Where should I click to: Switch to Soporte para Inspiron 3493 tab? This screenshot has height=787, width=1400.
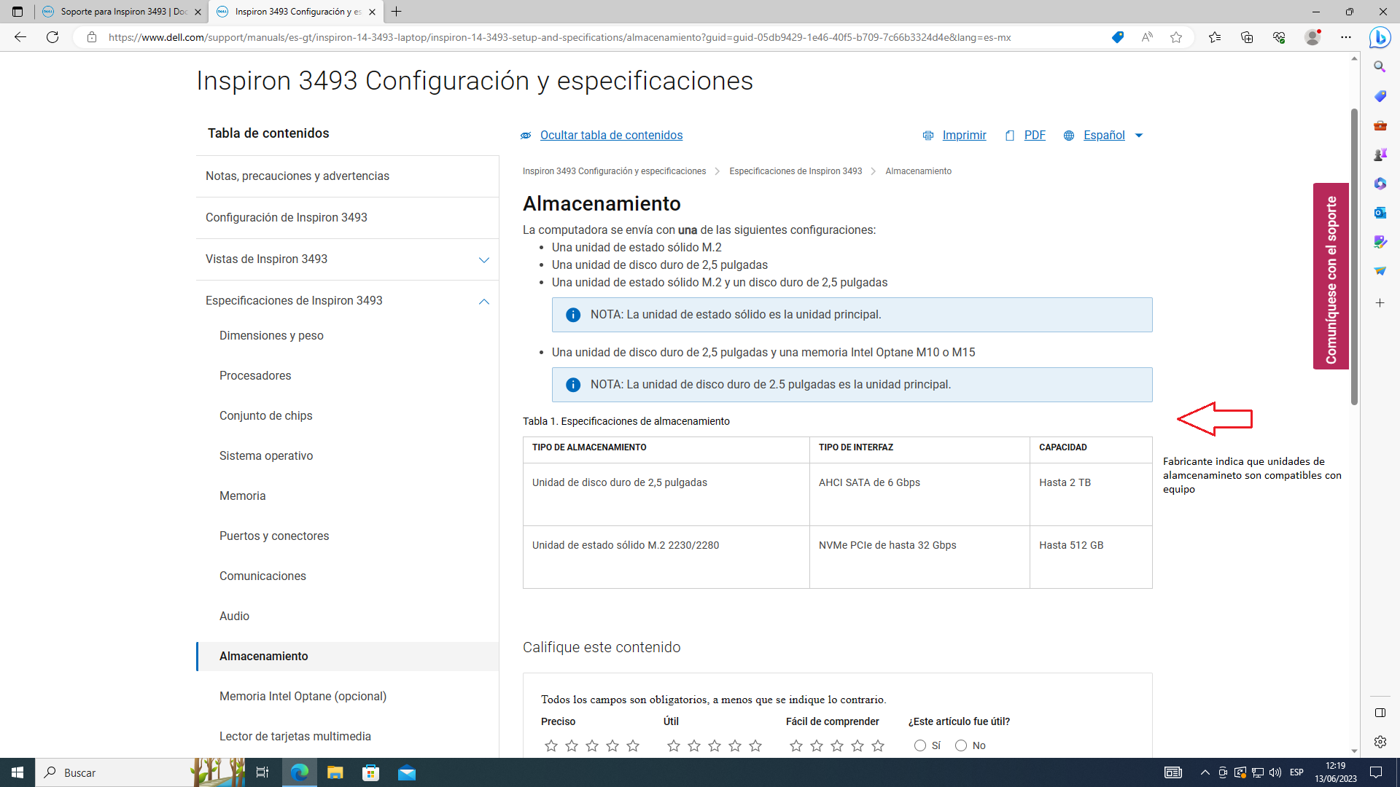coord(122,12)
